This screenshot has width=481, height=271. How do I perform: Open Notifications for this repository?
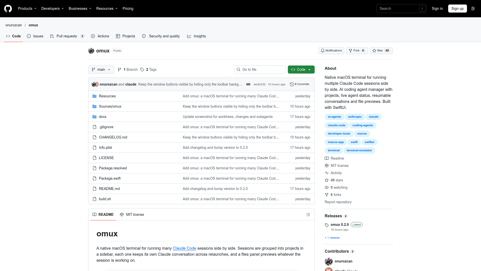click(331, 51)
